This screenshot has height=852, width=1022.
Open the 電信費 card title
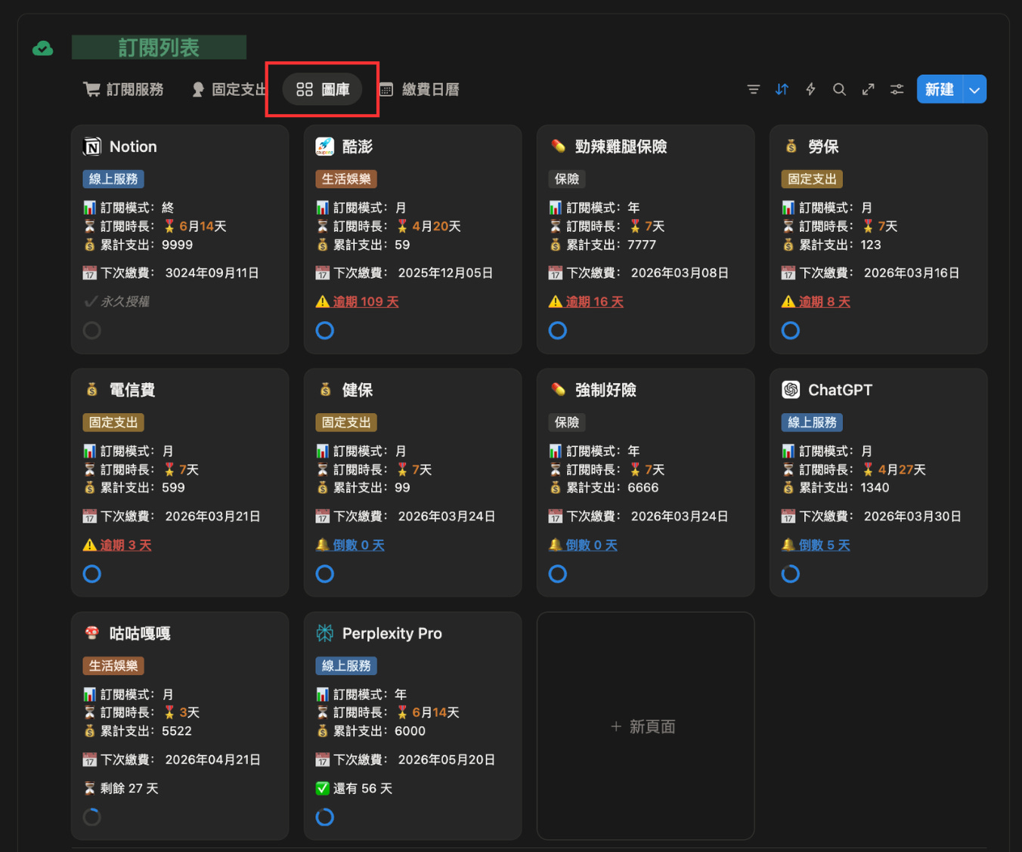(x=132, y=390)
